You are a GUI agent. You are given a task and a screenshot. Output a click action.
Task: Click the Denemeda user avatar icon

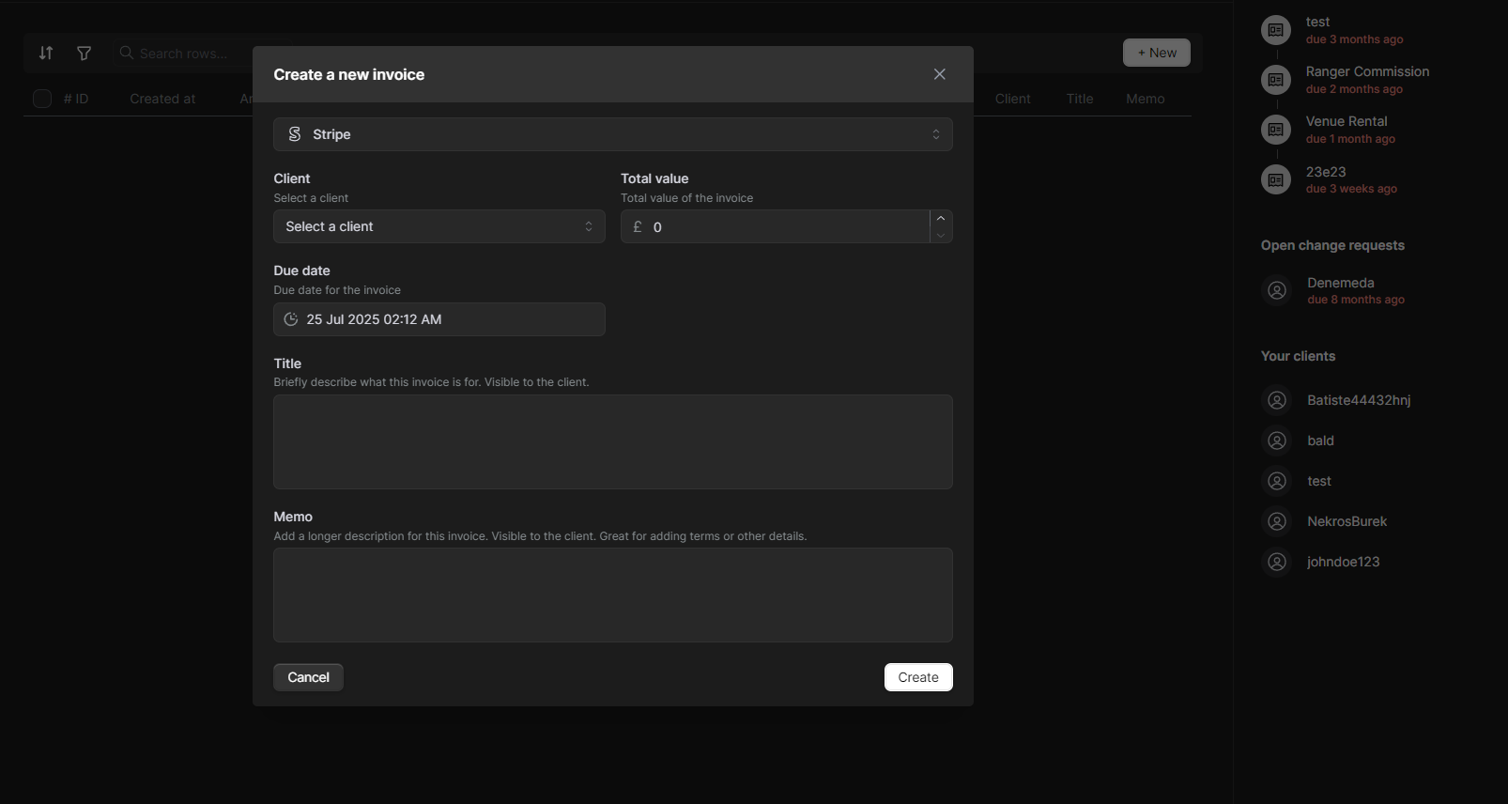point(1277,290)
